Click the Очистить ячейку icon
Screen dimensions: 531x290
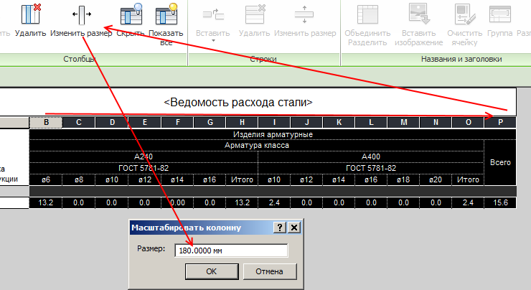tap(465, 14)
